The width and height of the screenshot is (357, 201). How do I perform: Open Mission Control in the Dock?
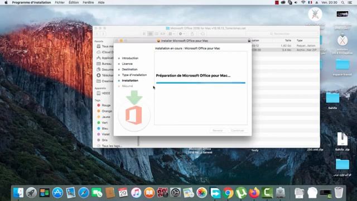click(x=45, y=193)
